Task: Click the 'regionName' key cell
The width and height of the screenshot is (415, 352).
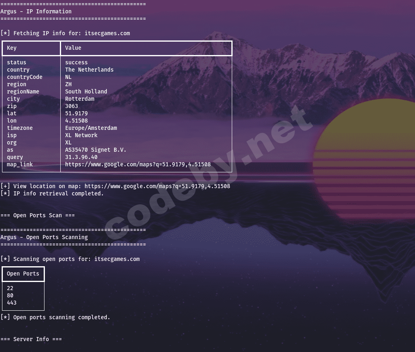Action: pos(23,91)
